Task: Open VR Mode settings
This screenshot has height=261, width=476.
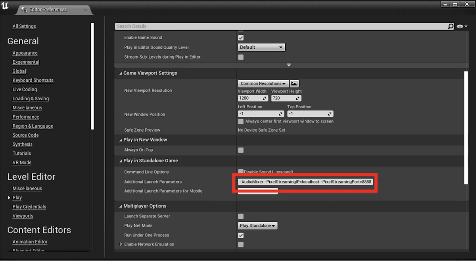Action: pyautogui.click(x=22, y=163)
